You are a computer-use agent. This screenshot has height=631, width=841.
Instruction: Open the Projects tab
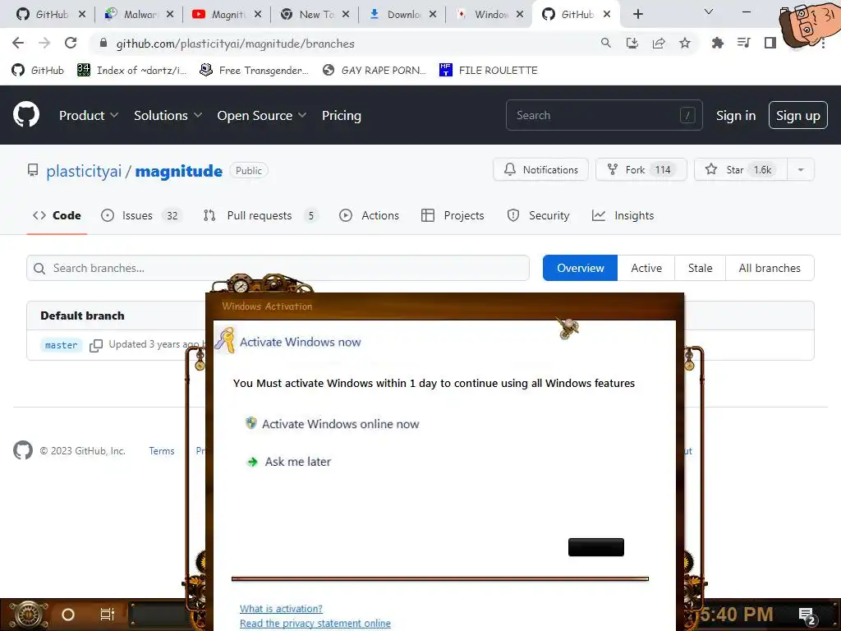click(453, 215)
